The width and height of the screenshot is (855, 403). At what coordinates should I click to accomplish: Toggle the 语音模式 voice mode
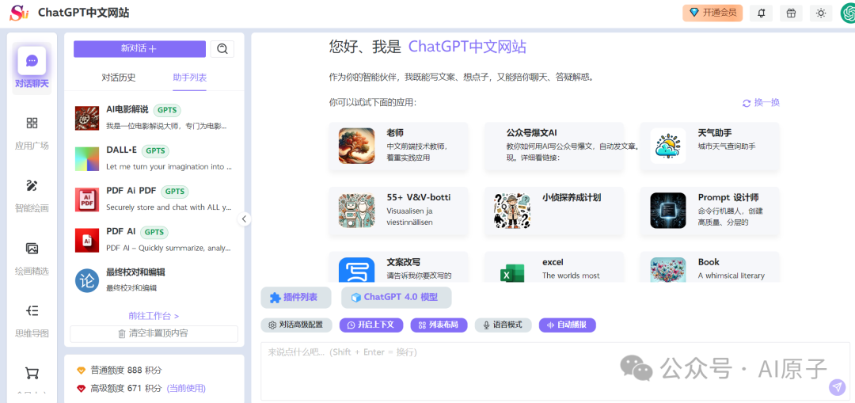(503, 325)
